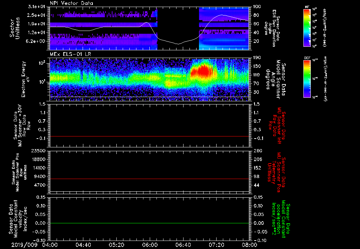Click the "ESH Sun Elevation Angle" axis label
Screen dimensions: 360x249
coord(272,28)
